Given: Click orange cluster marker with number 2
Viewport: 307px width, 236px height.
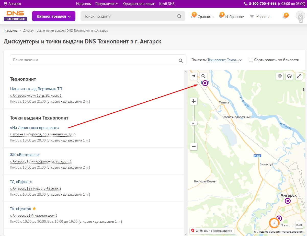Looking at the screenshot, I should click(x=274, y=223).
